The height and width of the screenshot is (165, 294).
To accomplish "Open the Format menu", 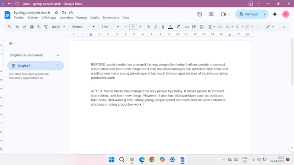I will (81, 18).
